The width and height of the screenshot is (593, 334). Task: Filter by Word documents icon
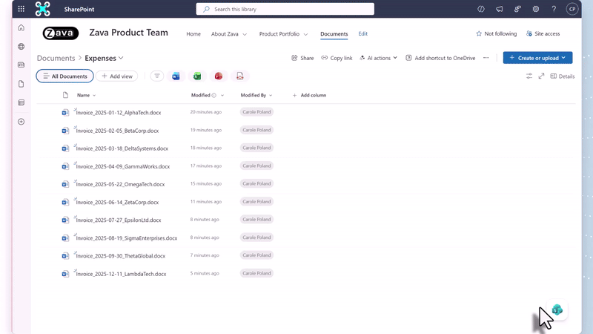(176, 76)
